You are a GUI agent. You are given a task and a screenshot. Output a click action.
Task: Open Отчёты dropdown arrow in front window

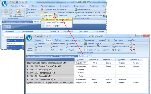click(x=44, y=47)
